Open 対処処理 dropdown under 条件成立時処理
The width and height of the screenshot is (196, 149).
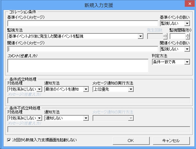coord(25,89)
